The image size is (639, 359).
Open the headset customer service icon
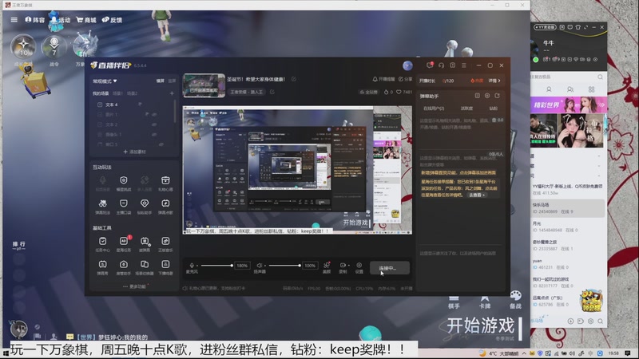(x=441, y=65)
